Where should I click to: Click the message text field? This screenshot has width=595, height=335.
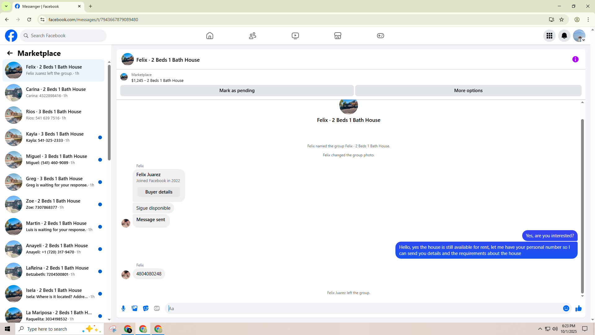point(363,308)
